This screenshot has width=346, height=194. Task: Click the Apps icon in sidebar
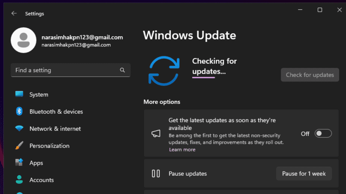[x=19, y=163]
